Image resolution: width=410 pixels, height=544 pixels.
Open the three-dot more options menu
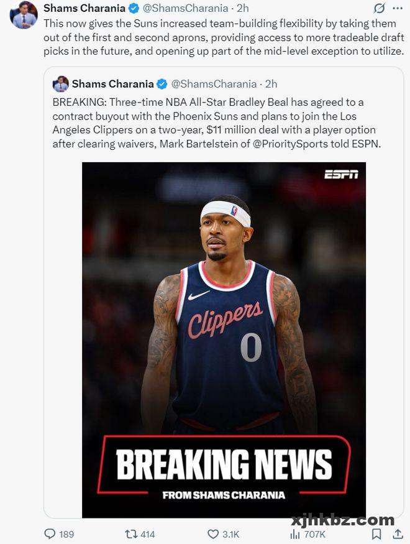[398, 8]
